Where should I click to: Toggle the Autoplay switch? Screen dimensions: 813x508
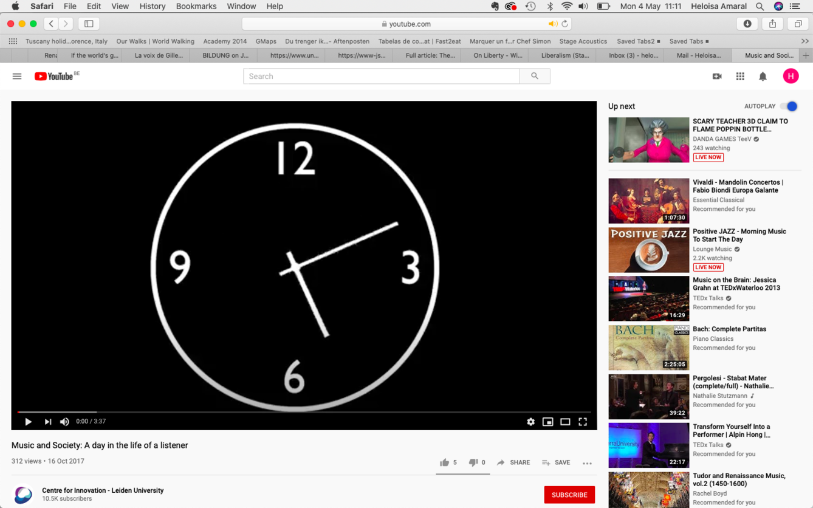tap(789, 106)
